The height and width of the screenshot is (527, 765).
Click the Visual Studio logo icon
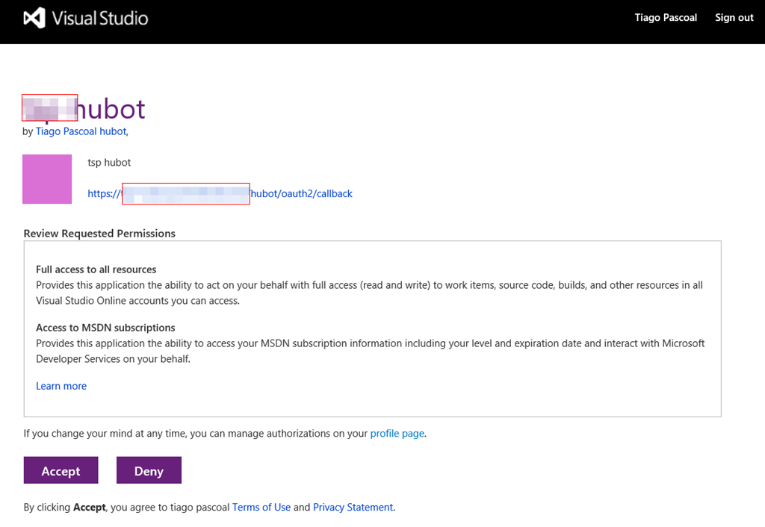(34, 18)
